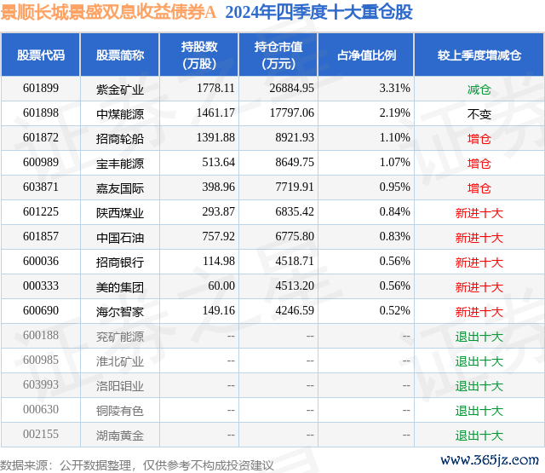545x473 pixels.
Task: Select stock code 601857
Action: tap(41, 237)
